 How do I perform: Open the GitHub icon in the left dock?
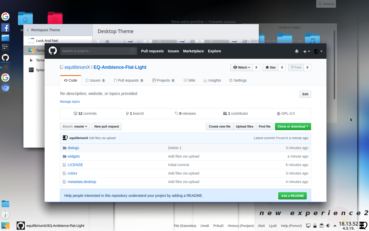(x=5, y=57)
